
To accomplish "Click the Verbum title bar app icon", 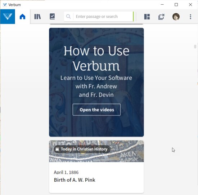I will [5, 5].
